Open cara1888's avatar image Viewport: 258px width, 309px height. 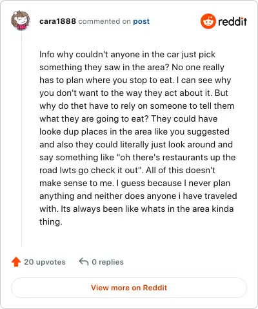coord(20,21)
